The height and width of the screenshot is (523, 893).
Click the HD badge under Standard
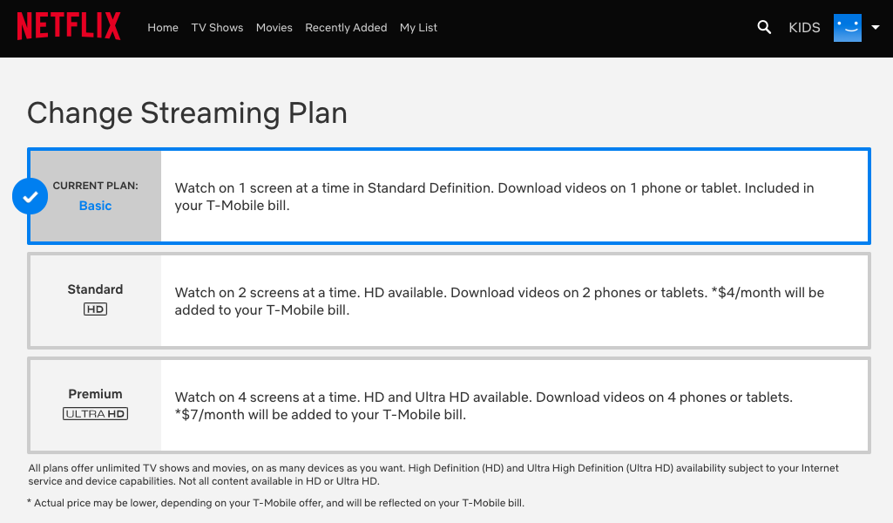click(x=95, y=309)
